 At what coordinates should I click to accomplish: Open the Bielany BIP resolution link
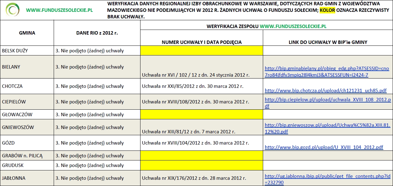tap(327, 71)
